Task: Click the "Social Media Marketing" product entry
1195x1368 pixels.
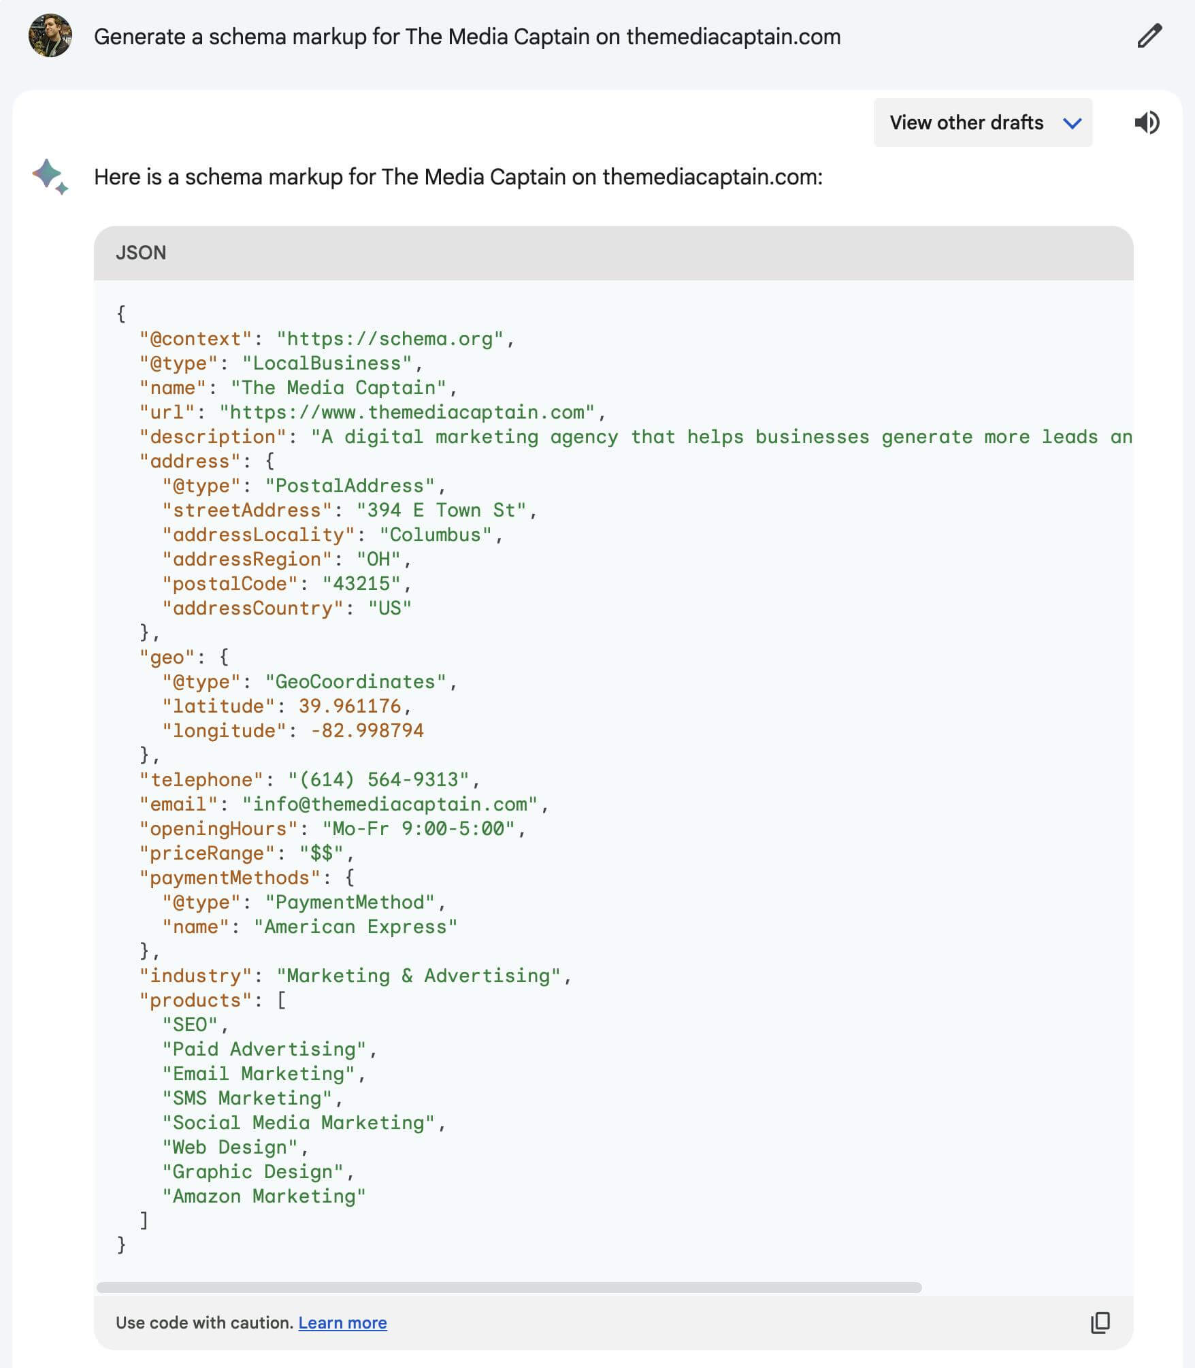Action: click(304, 1123)
